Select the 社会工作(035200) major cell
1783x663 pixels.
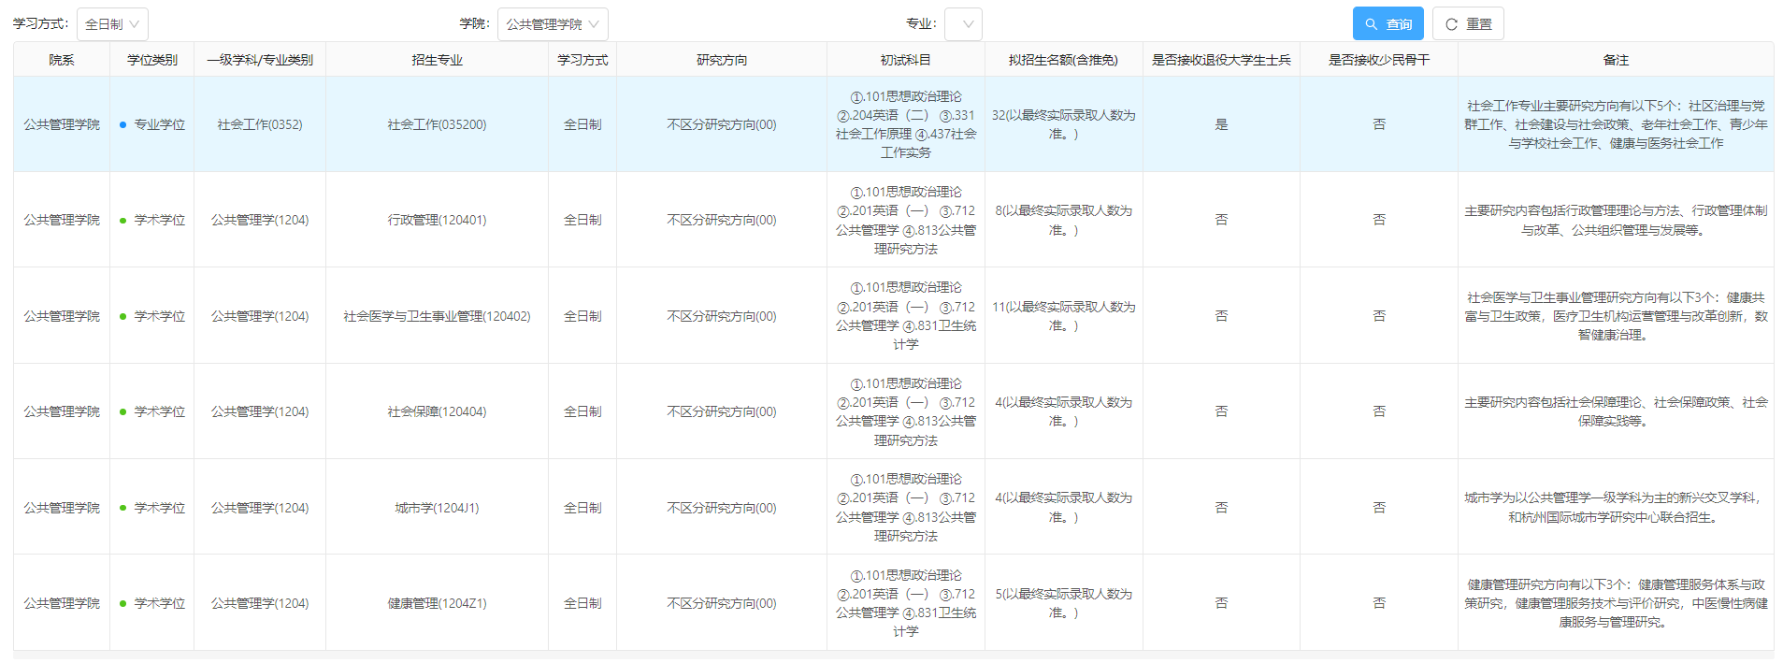437,124
